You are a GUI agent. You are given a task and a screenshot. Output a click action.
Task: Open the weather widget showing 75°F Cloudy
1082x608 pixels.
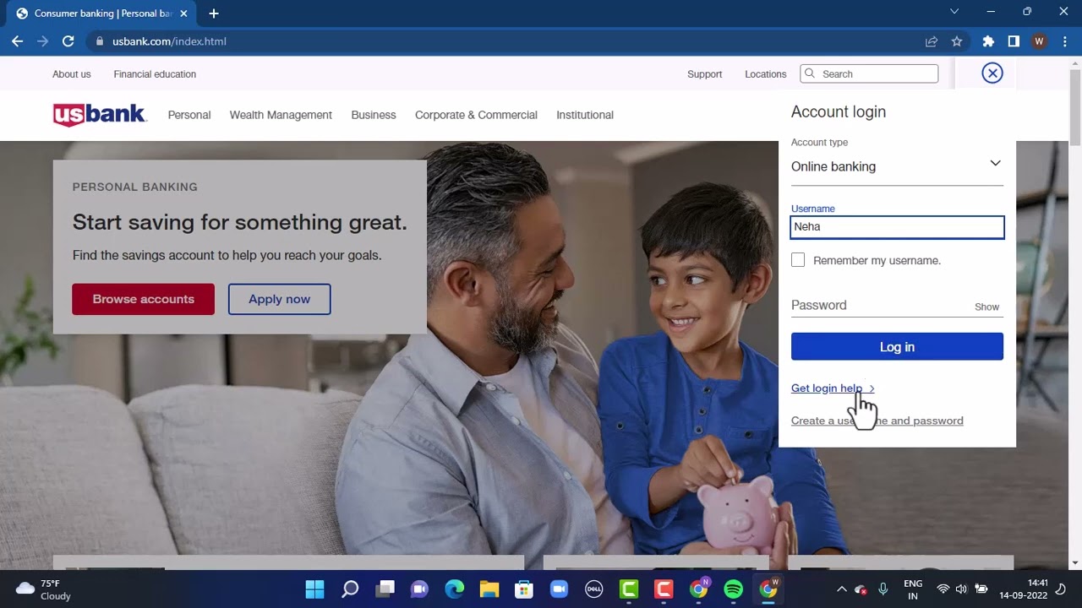[x=44, y=589]
